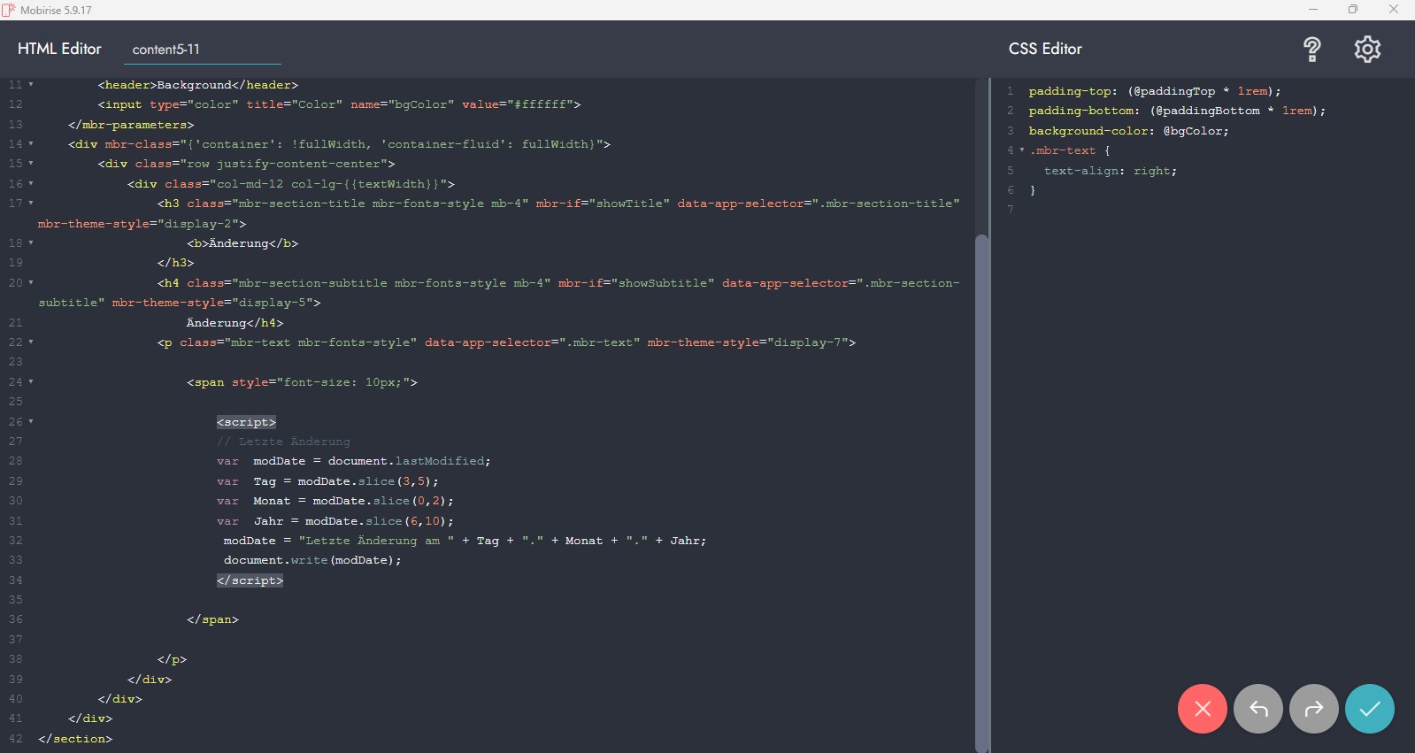Select the content5-11 tab
Screen dimensions: 1415x753
pyautogui.click(x=166, y=50)
